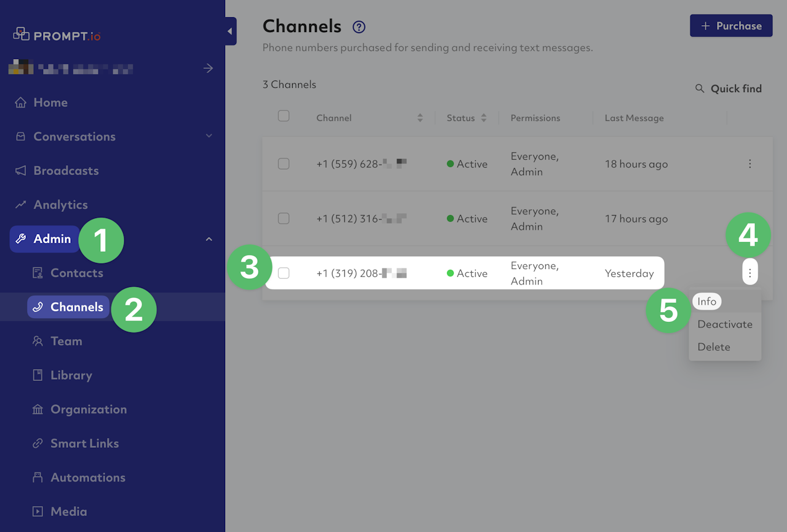Image resolution: width=787 pixels, height=532 pixels.
Task: Click the Quick find magnifier icon
Action: [700, 89]
